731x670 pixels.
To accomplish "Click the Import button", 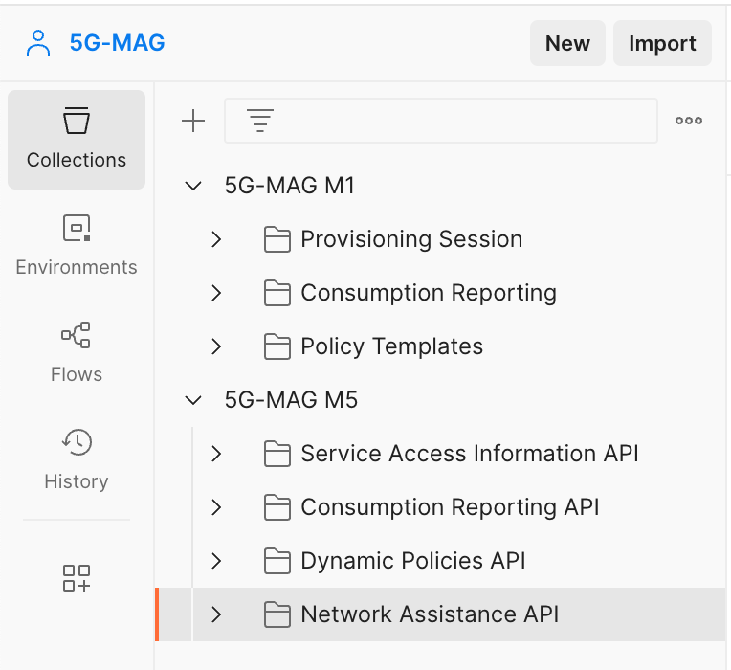I will click(x=662, y=43).
